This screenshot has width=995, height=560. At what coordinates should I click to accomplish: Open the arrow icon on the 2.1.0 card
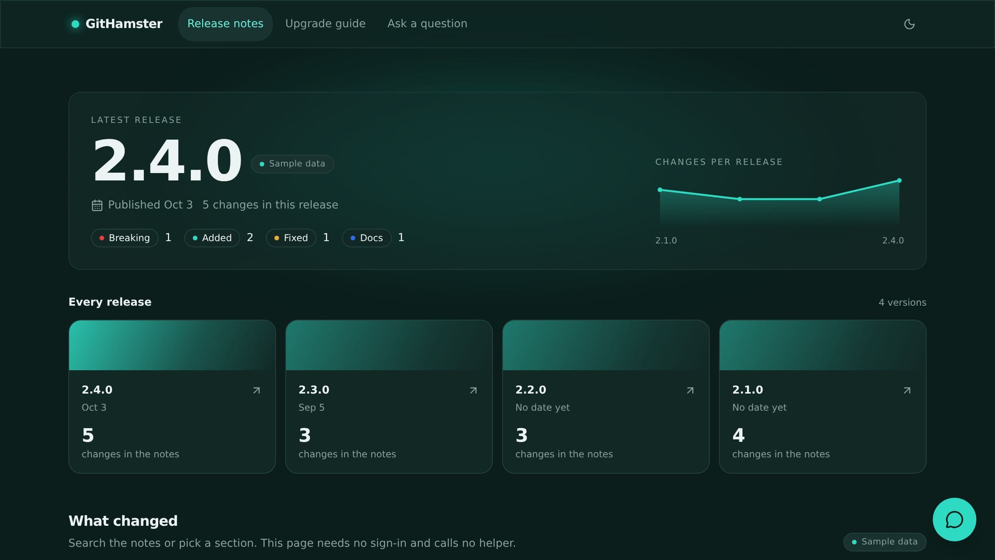coord(907,390)
